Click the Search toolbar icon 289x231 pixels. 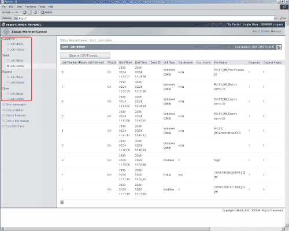point(46,12)
